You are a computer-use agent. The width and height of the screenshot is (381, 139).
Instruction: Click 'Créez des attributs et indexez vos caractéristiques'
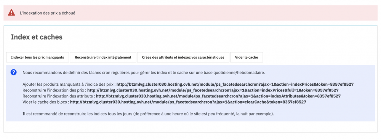pyautogui.click(x=183, y=58)
